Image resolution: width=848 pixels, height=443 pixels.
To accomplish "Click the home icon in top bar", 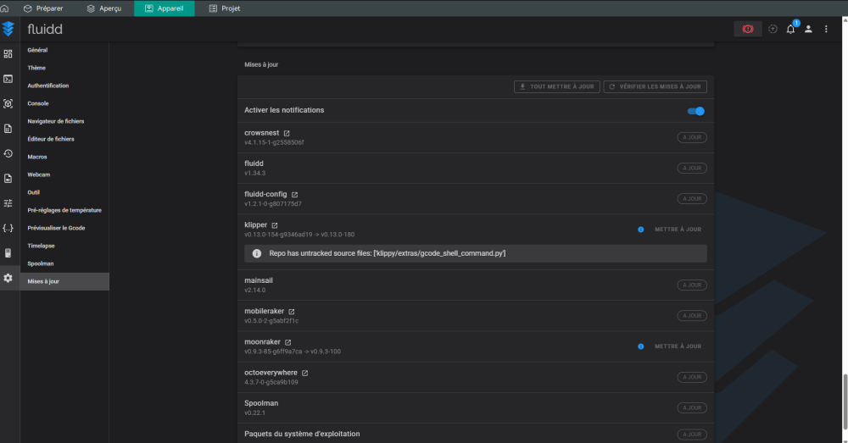I will click(x=5, y=8).
